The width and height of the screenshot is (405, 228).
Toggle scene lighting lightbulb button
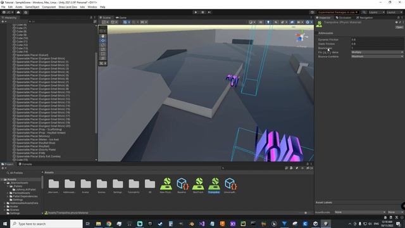point(268,22)
